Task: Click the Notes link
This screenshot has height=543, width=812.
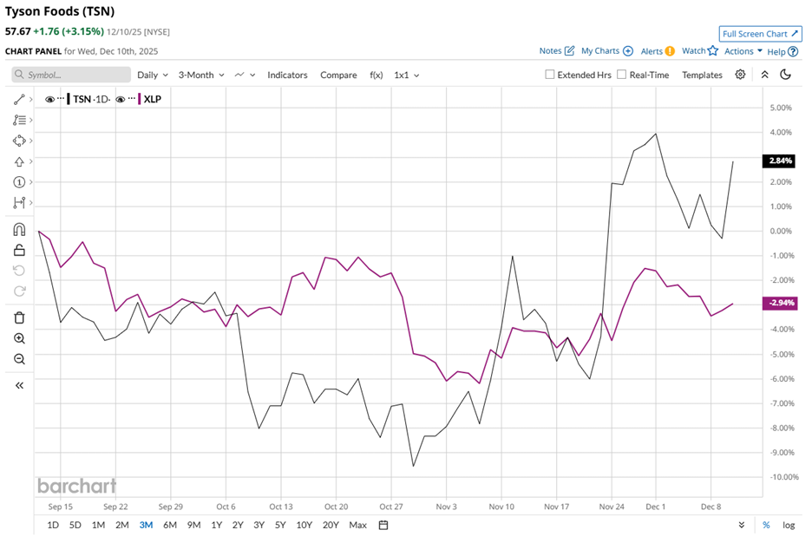Action: coord(551,50)
